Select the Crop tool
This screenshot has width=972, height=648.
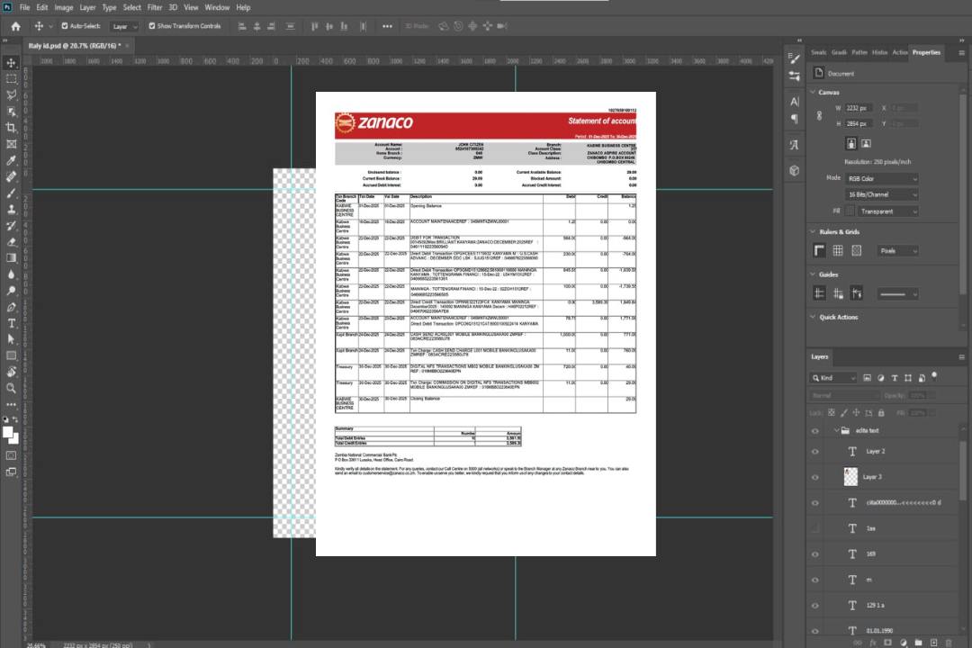tap(11, 128)
